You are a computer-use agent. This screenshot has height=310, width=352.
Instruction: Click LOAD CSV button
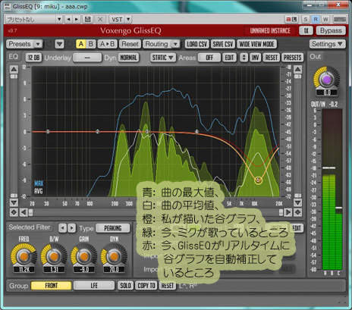tap(196, 44)
